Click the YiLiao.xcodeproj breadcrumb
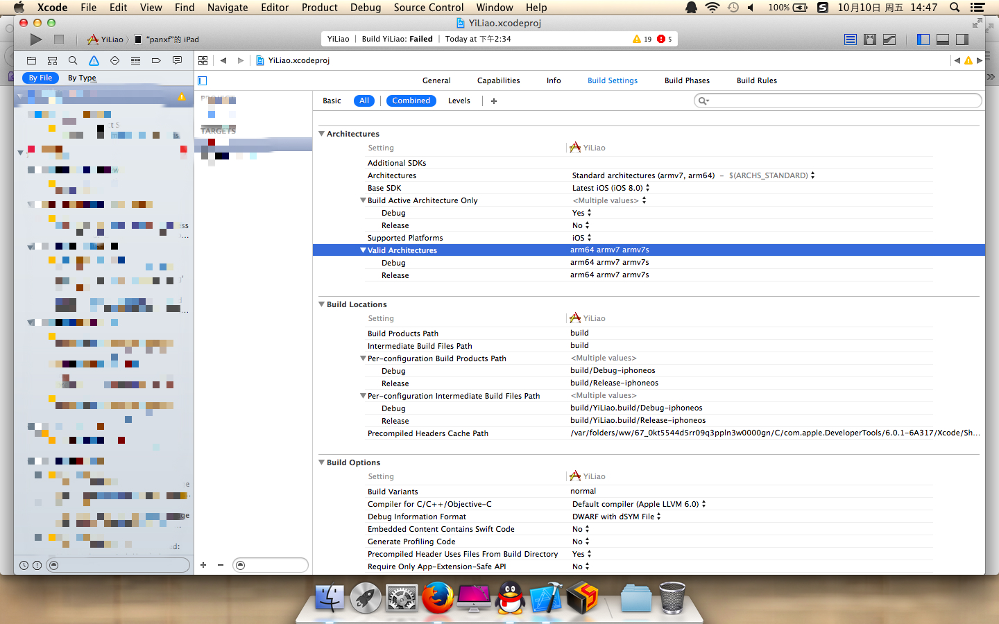The image size is (999, 624). pyautogui.click(x=293, y=60)
